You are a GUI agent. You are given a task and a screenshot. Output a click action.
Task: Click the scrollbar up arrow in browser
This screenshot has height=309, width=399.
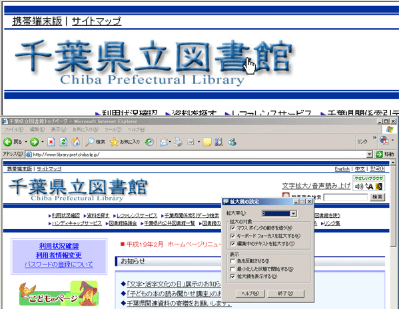point(393,162)
